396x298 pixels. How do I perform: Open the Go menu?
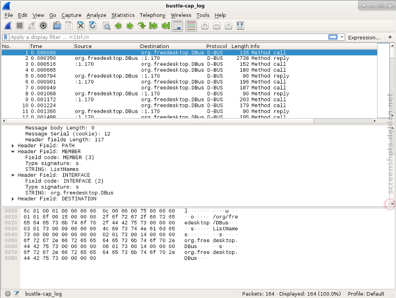(x=52, y=15)
